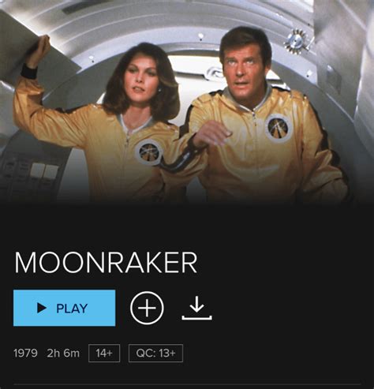The width and height of the screenshot is (374, 389).
Task: Download the movie with arrow icon
Action: point(196,308)
